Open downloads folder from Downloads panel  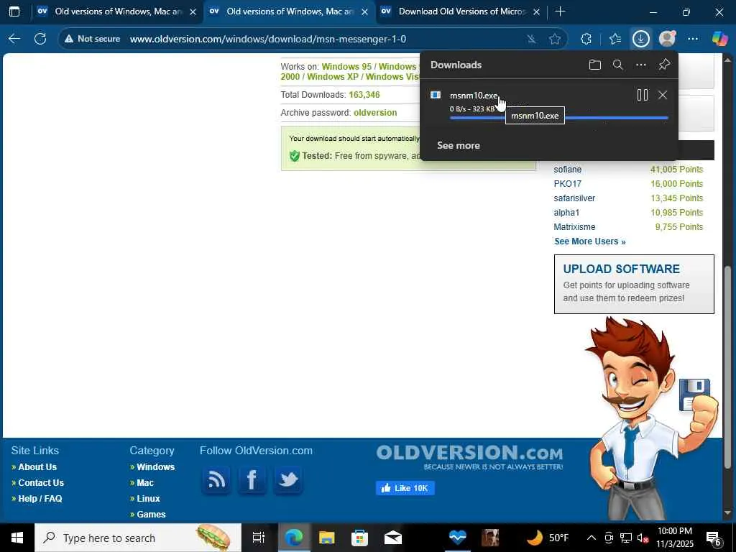[594, 65]
